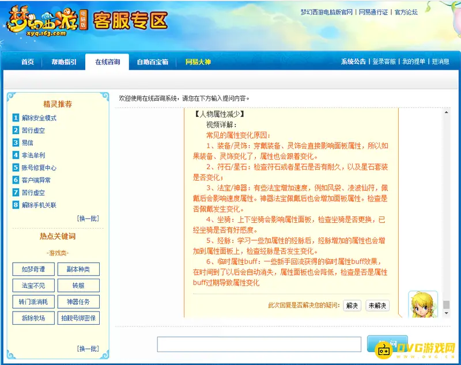This screenshot has width=461, height=365.
Task: Click the 精灵推荐 panel heading
Action: tap(58, 104)
